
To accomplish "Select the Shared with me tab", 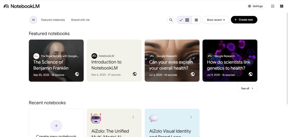I will [80, 20].
